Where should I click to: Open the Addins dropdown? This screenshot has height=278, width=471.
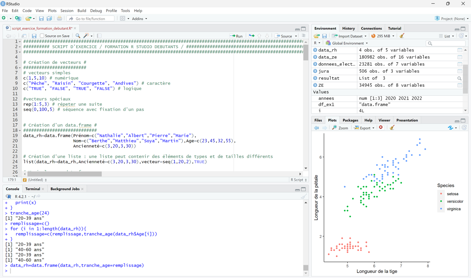(140, 19)
